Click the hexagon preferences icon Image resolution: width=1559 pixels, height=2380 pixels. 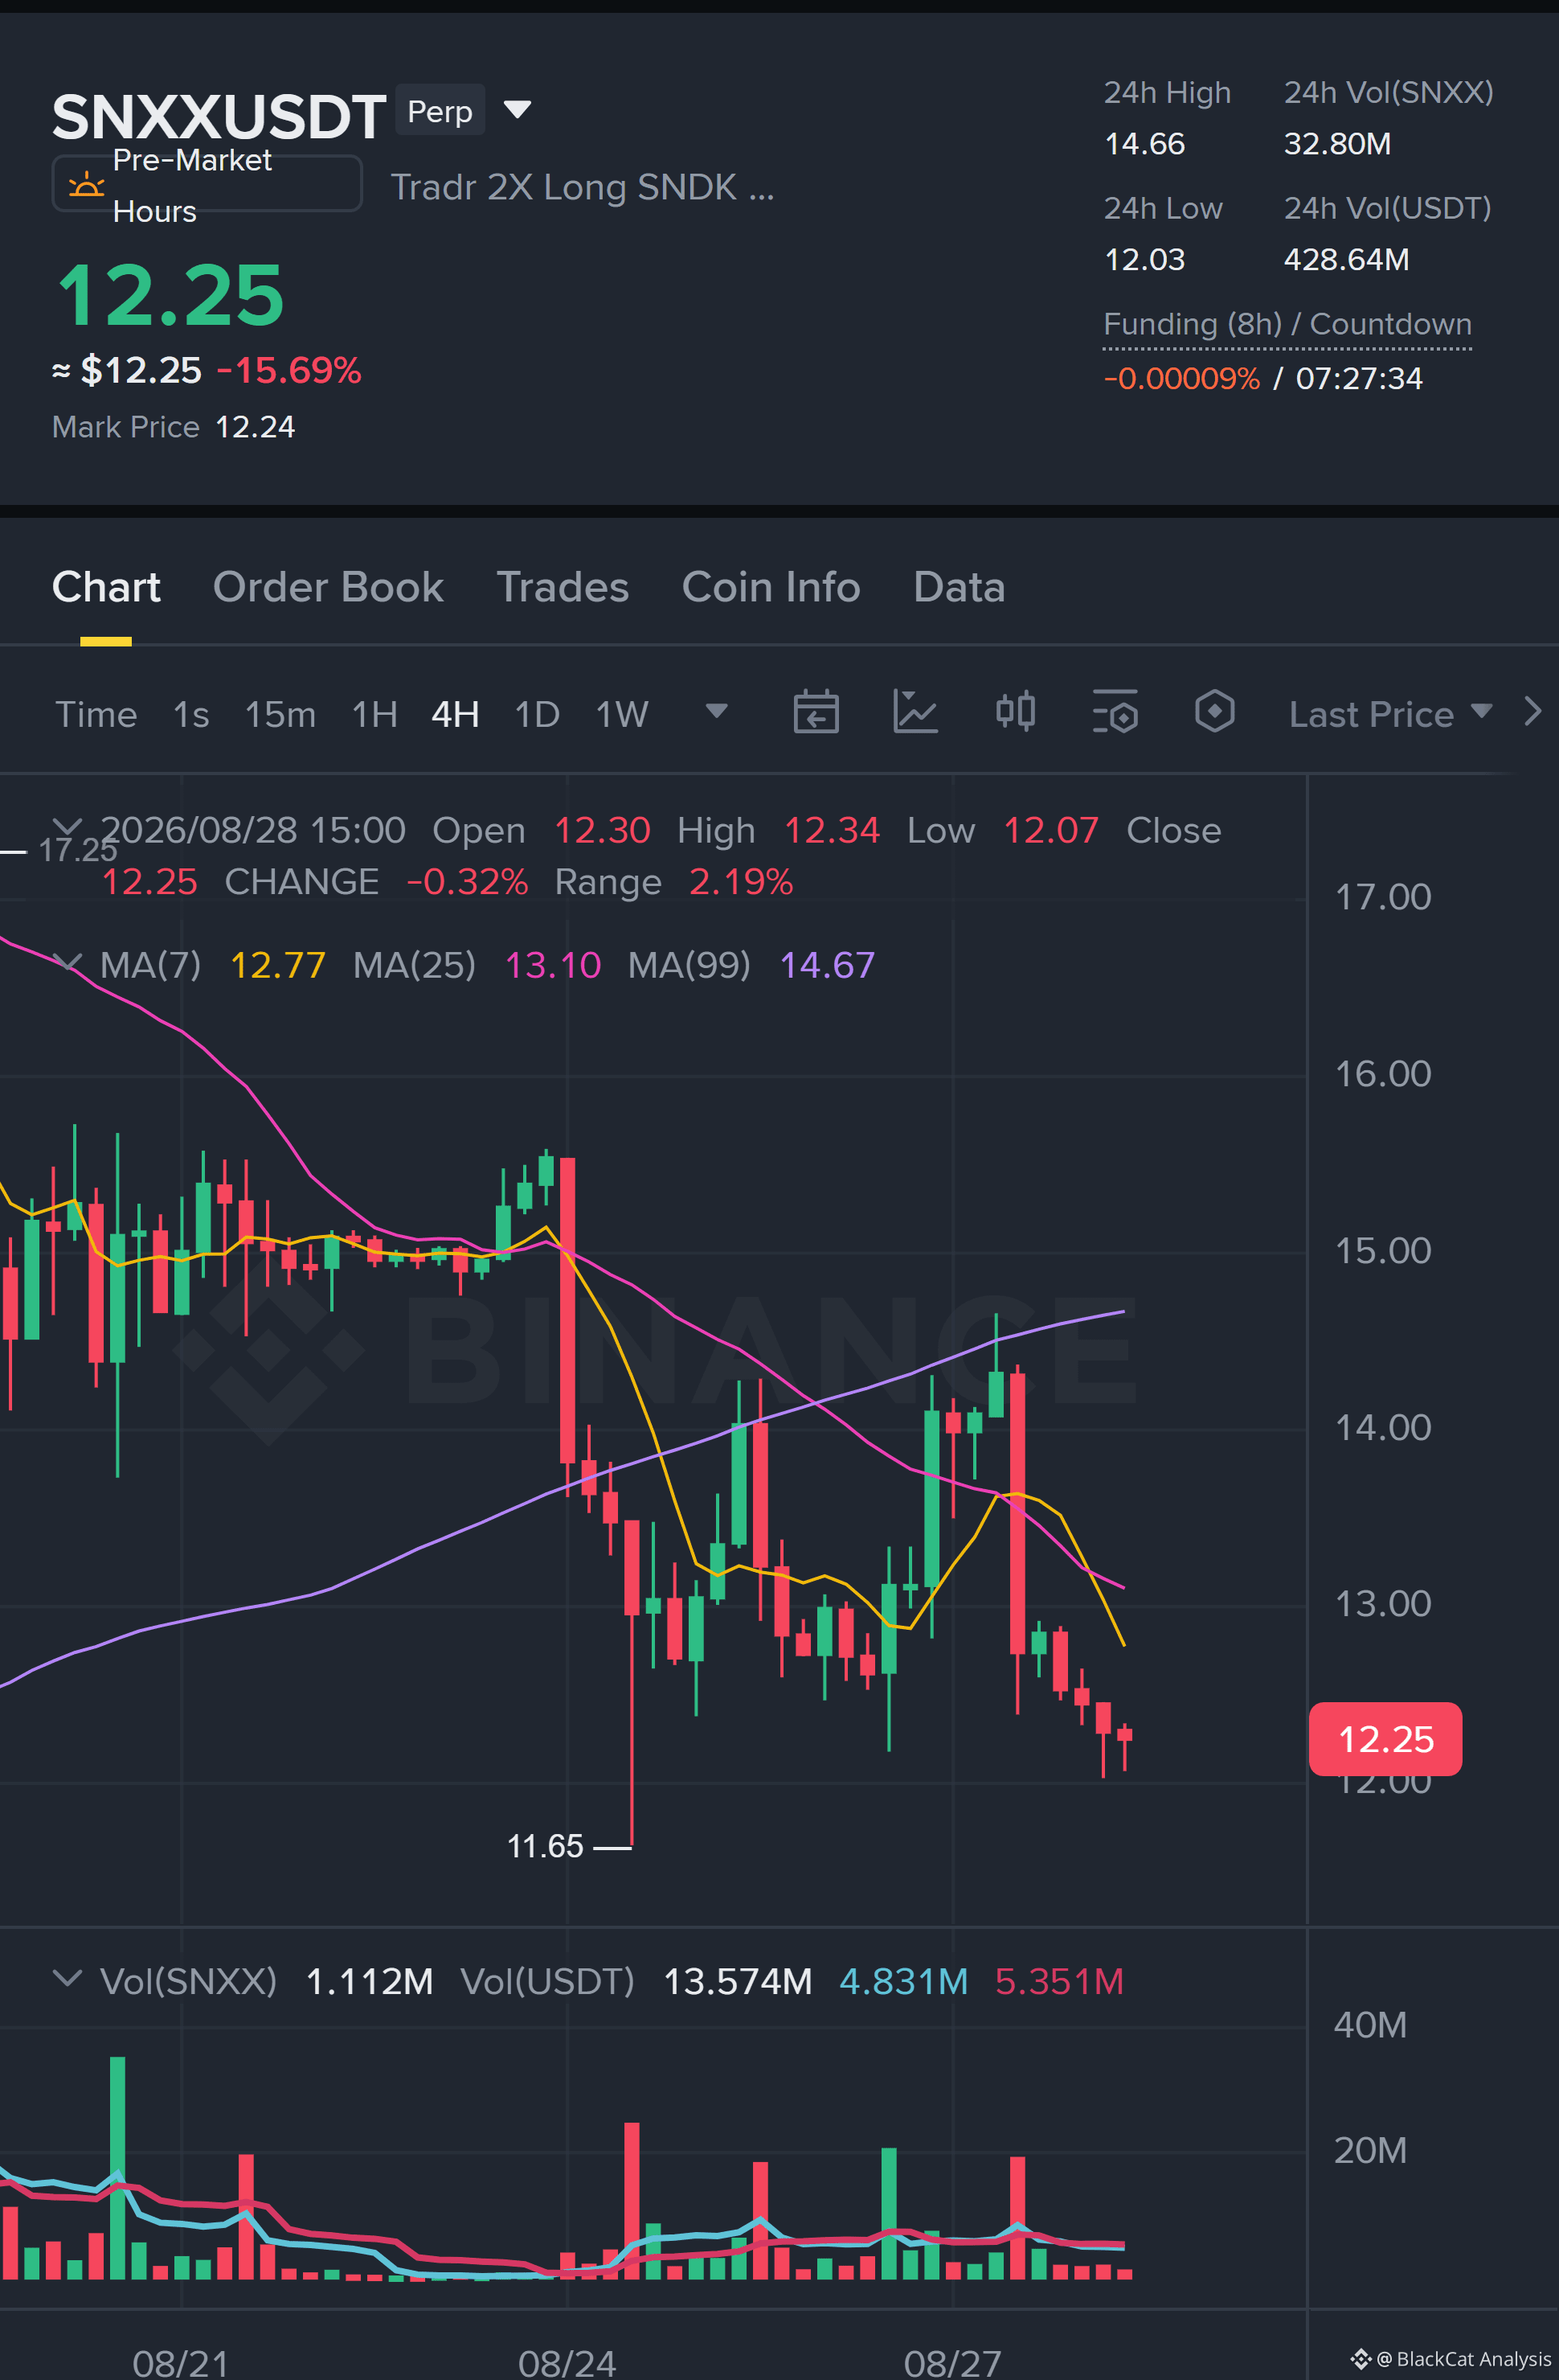tap(1214, 712)
